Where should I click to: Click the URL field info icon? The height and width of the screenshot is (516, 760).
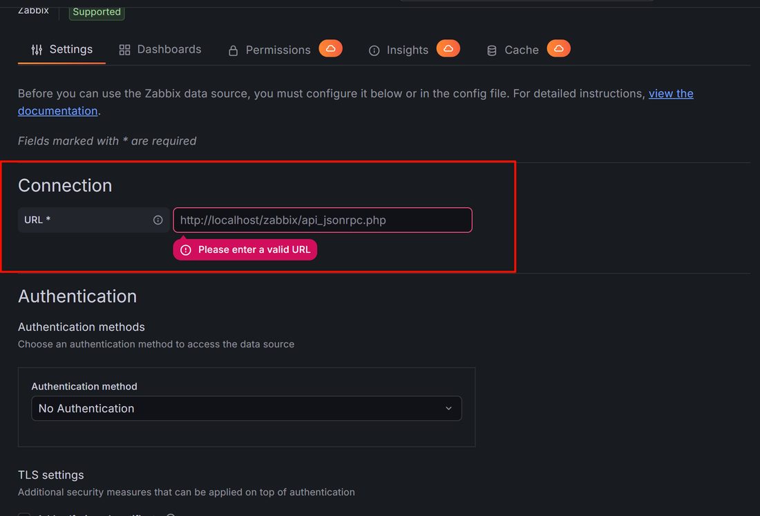158,220
